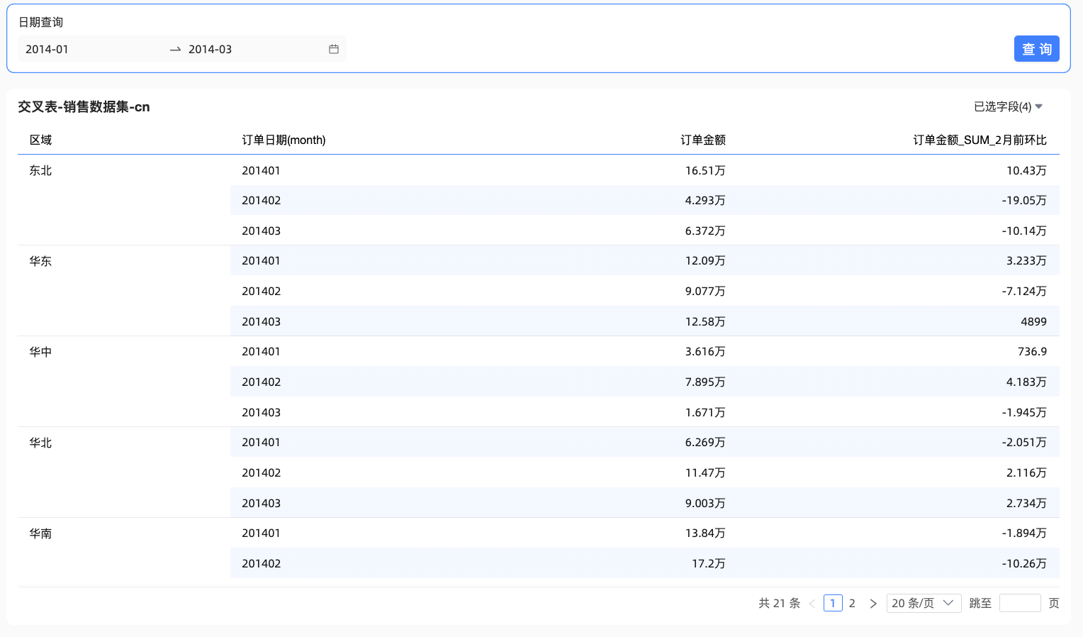Click the 201402 date in the 华东 group

pos(261,291)
